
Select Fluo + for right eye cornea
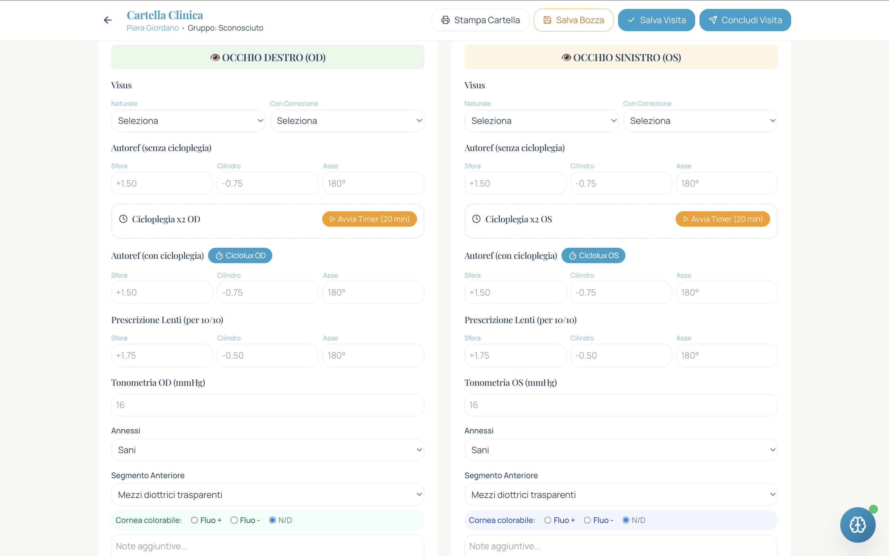tap(194, 520)
